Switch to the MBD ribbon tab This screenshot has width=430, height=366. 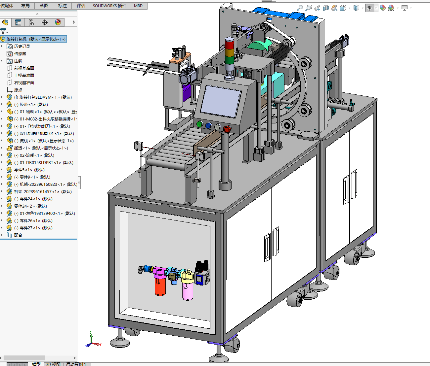(x=138, y=6)
